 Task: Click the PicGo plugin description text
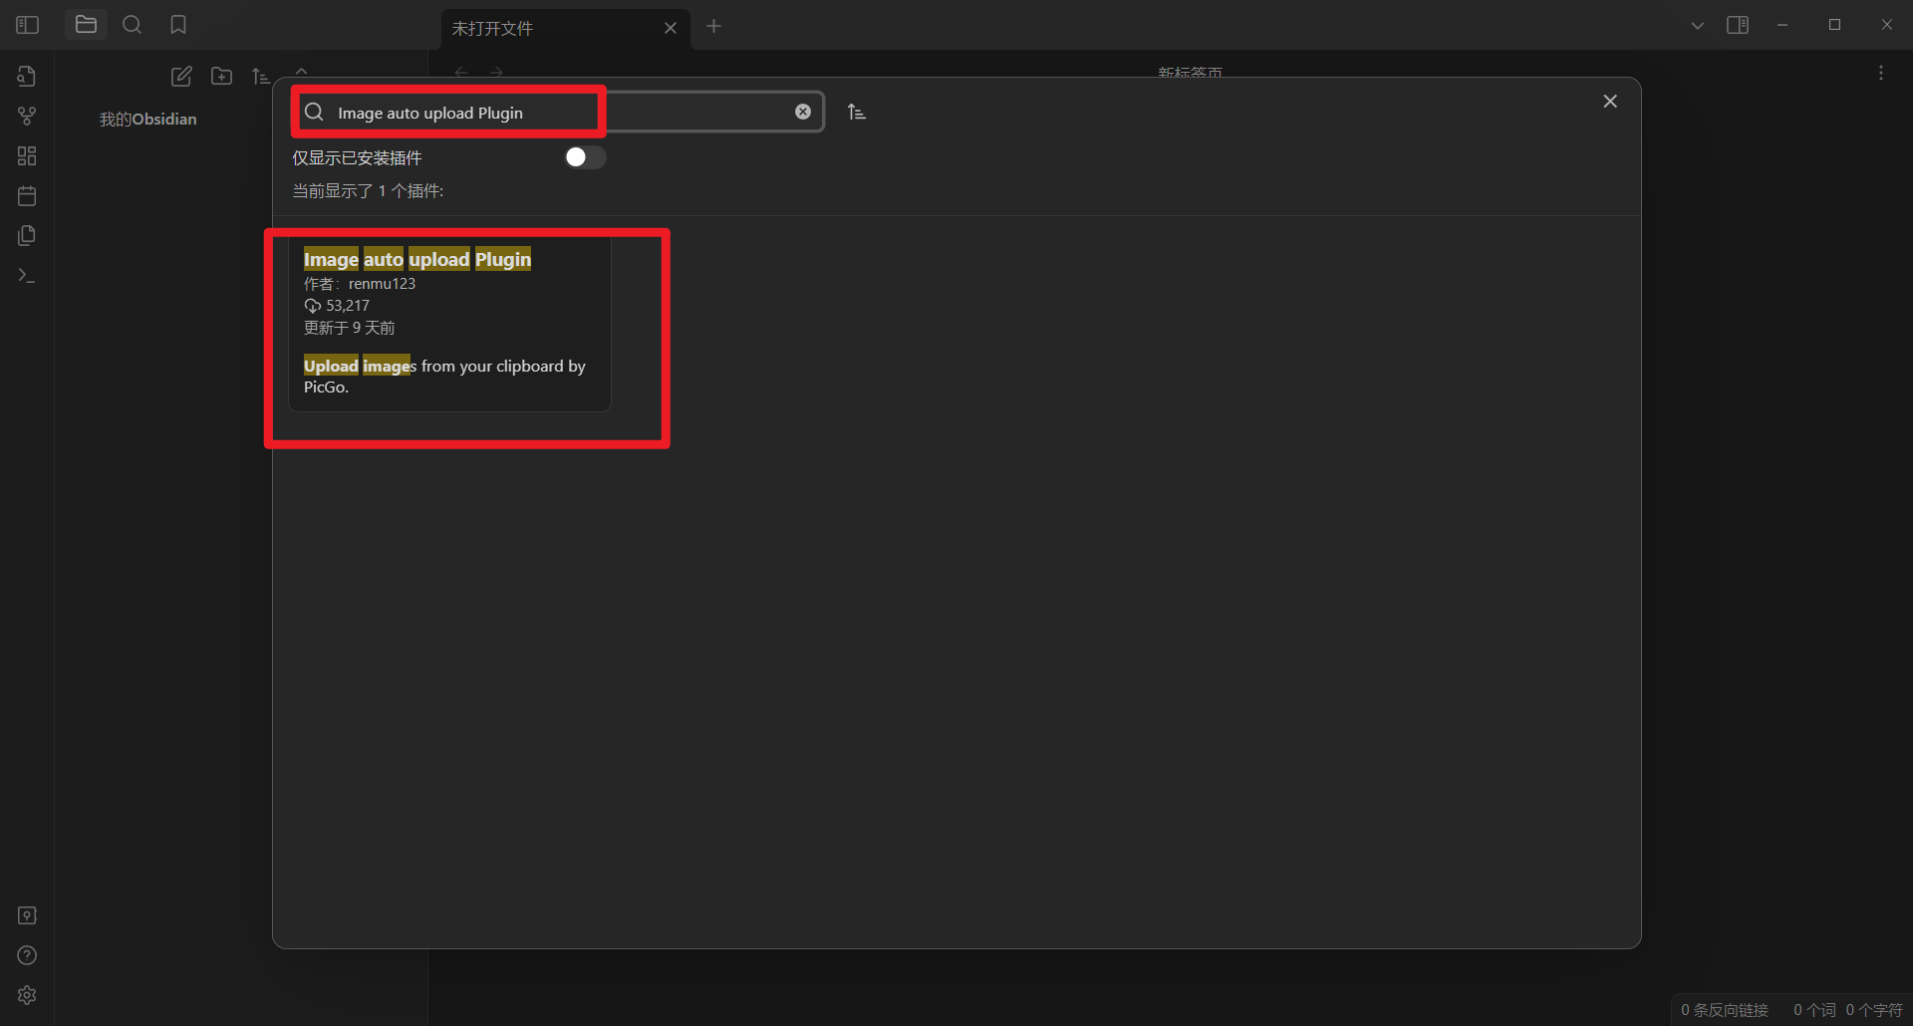click(x=444, y=377)
